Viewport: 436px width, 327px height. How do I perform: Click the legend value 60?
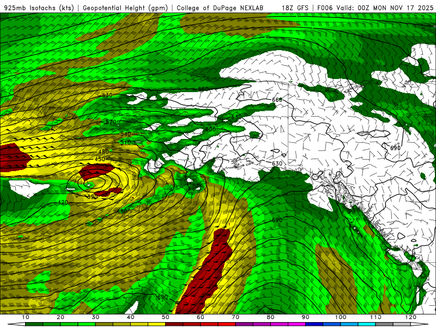click(201, 317)
